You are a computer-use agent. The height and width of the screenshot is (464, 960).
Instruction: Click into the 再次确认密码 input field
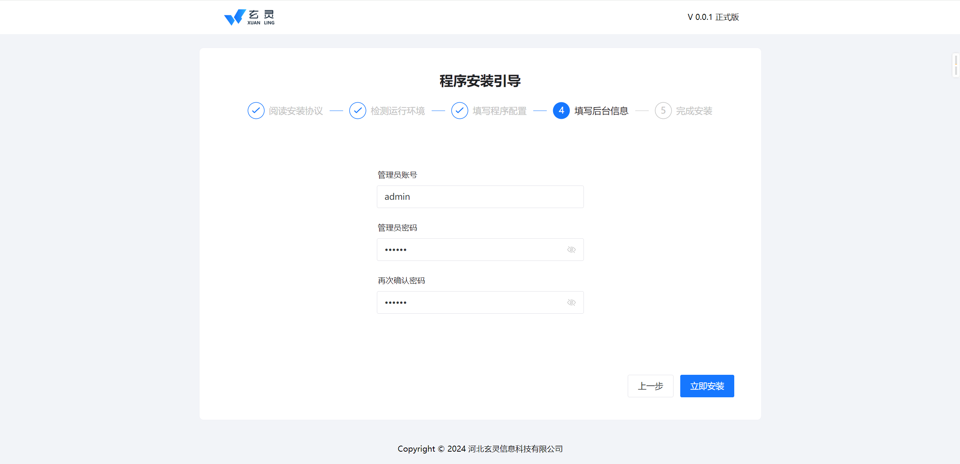pyautogui.click(x=472, y=302)
